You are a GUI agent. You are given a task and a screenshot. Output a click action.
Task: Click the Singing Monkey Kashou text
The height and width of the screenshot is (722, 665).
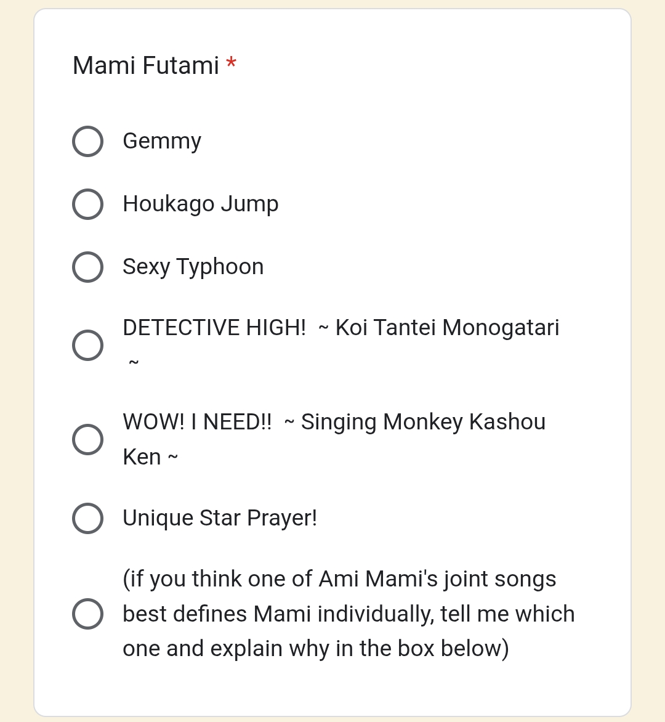pos(424,422)
